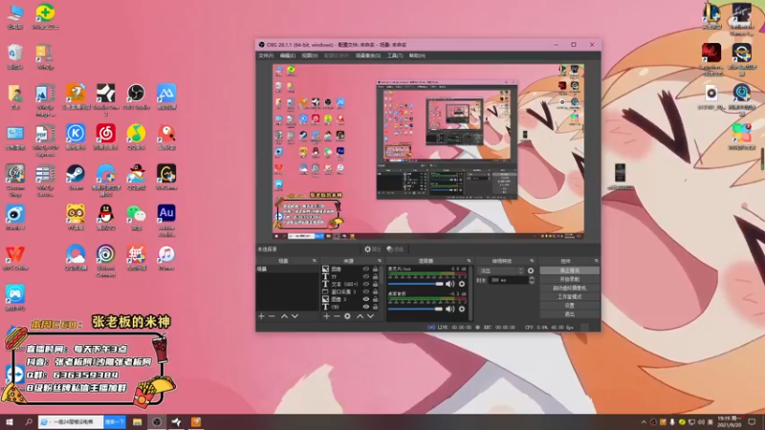765x430 pixels.
Task: Open Adobe Audition desktop shortcut
Action: (x=166, y=221)
